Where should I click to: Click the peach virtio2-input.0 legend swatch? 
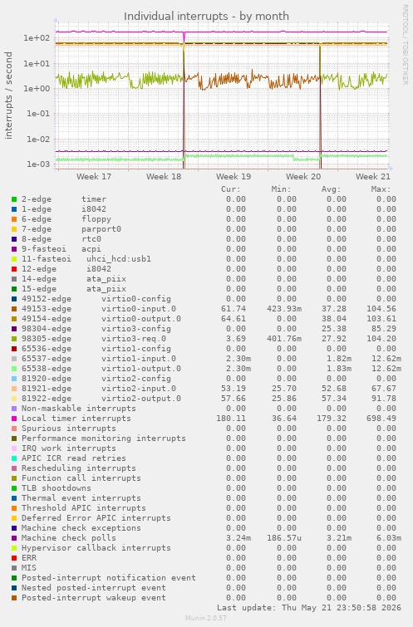[x=14, y=389]
